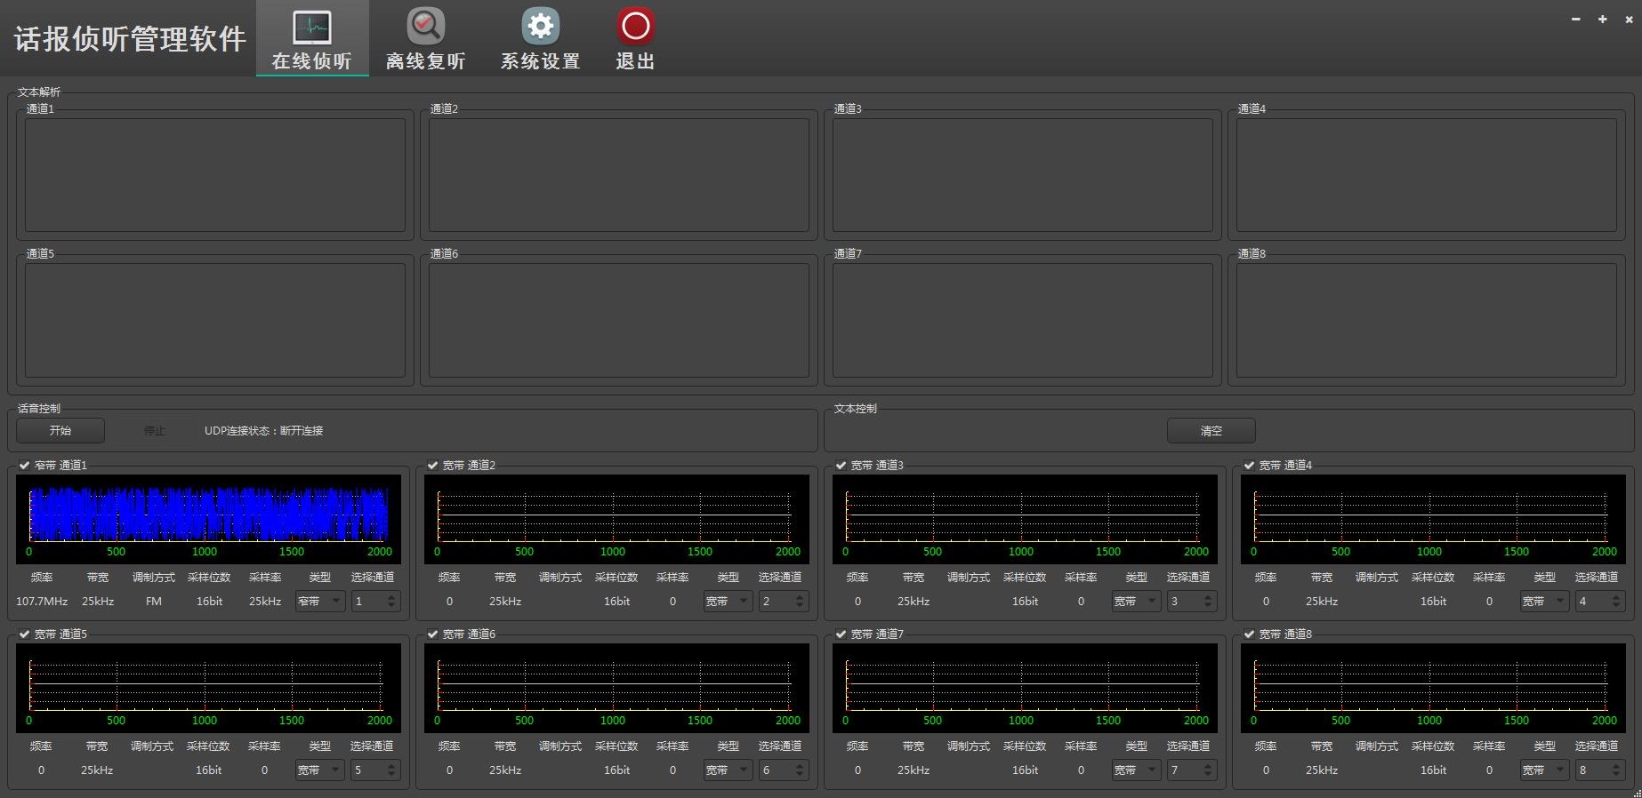Click the 宽带 通道4 spectrum chart

point(1433,519)
